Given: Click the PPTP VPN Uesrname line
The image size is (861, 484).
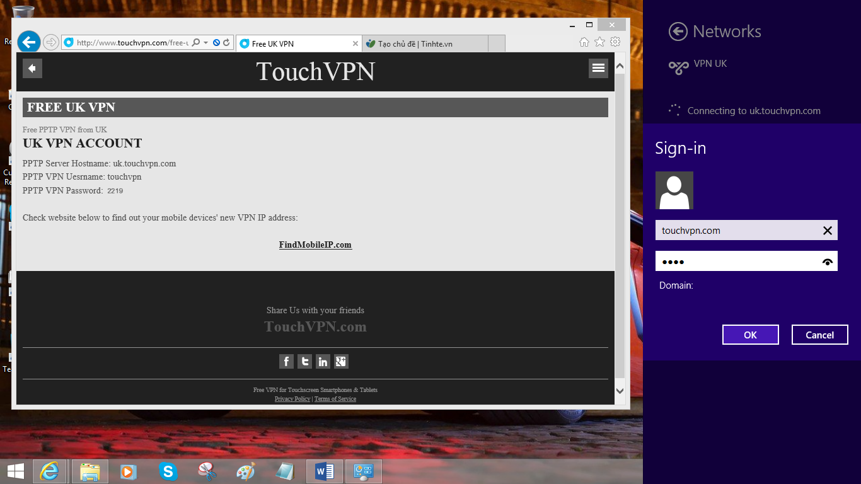Looking at the screenshot, I should 82,177.
